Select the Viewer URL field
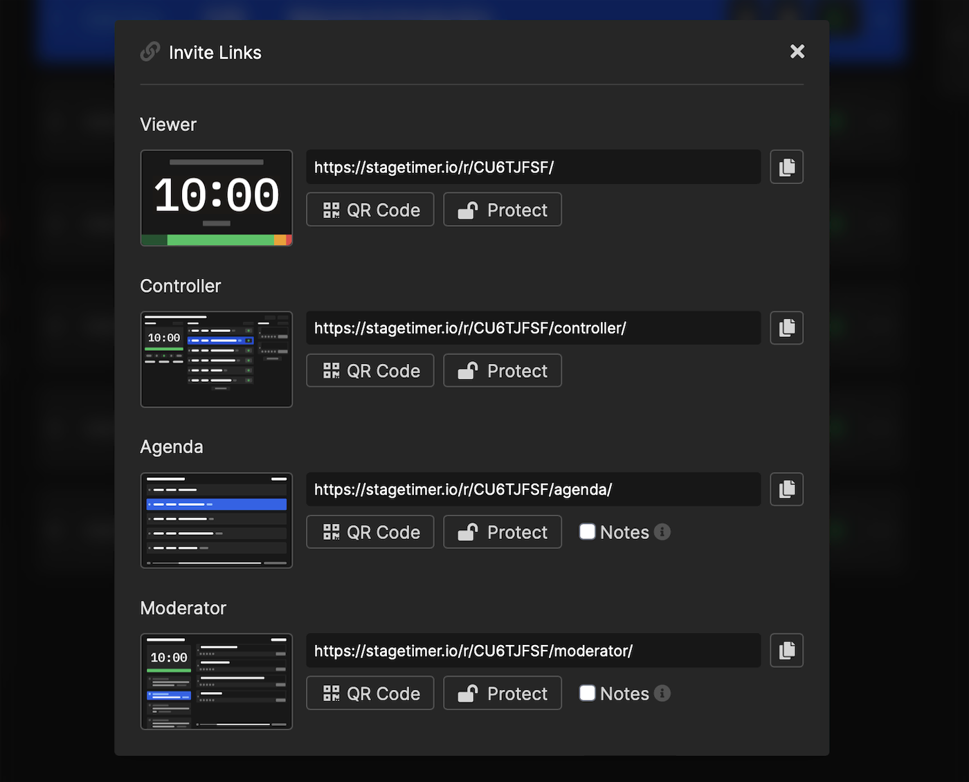The width and height of the screenshot is (969, 782). 534,167
